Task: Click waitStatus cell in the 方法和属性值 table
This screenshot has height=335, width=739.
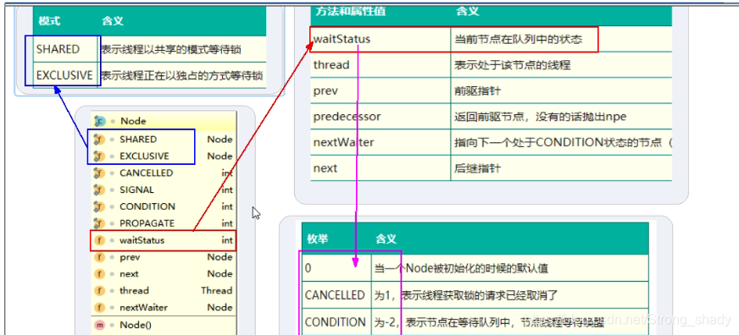Action: tap(381, 39)
